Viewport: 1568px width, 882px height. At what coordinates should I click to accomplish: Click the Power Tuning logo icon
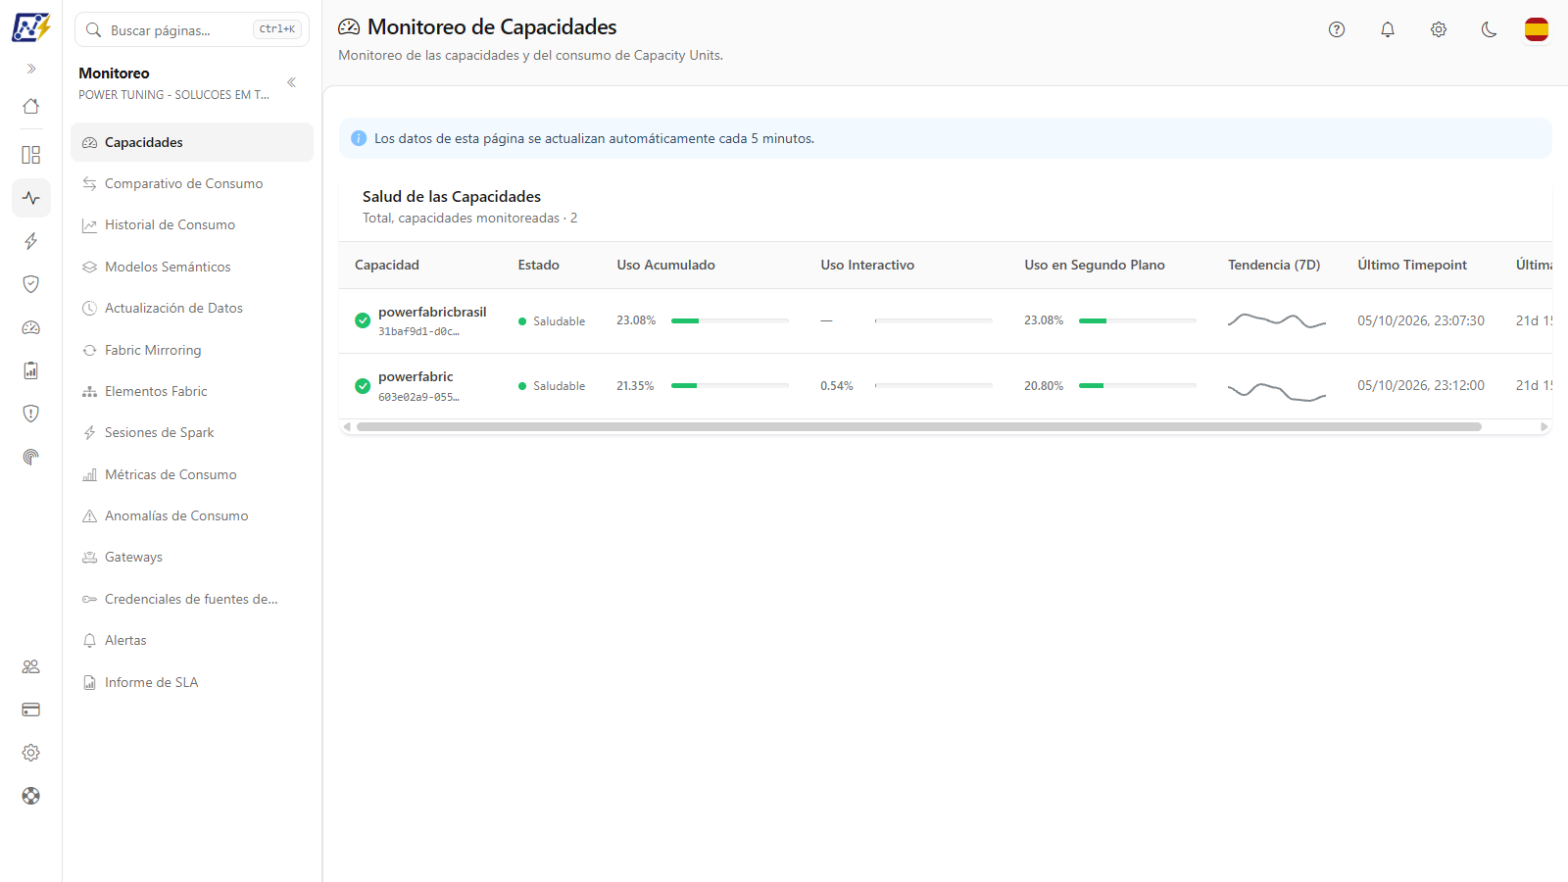31,27
